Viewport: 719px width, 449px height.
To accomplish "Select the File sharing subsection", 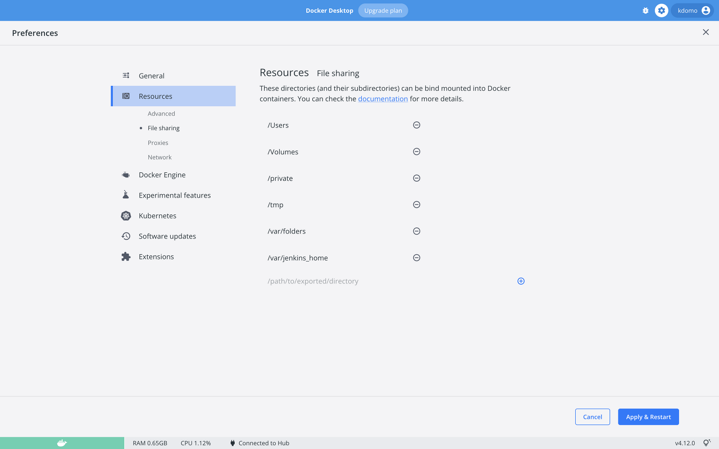I will point(163,128).
